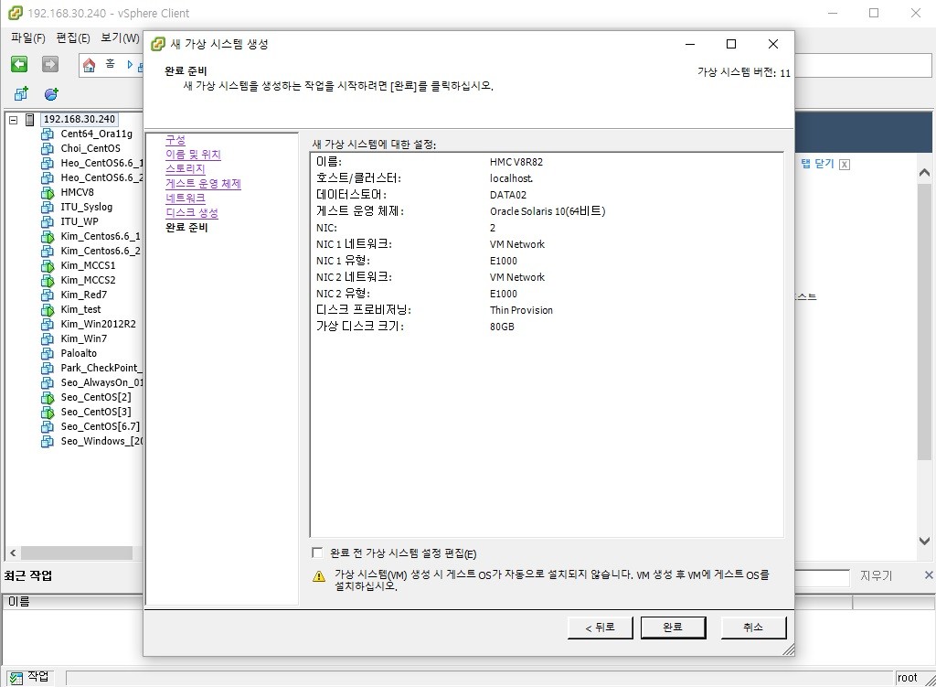Open the 게스트 운영 체제 wizard step

(203, 184)
